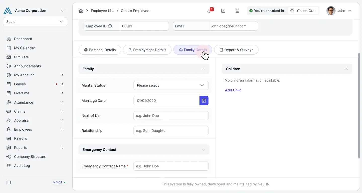This screenshot has width=362, height=193.
Task: Click the page vertical scrollbar
Action: pos(359,106)
